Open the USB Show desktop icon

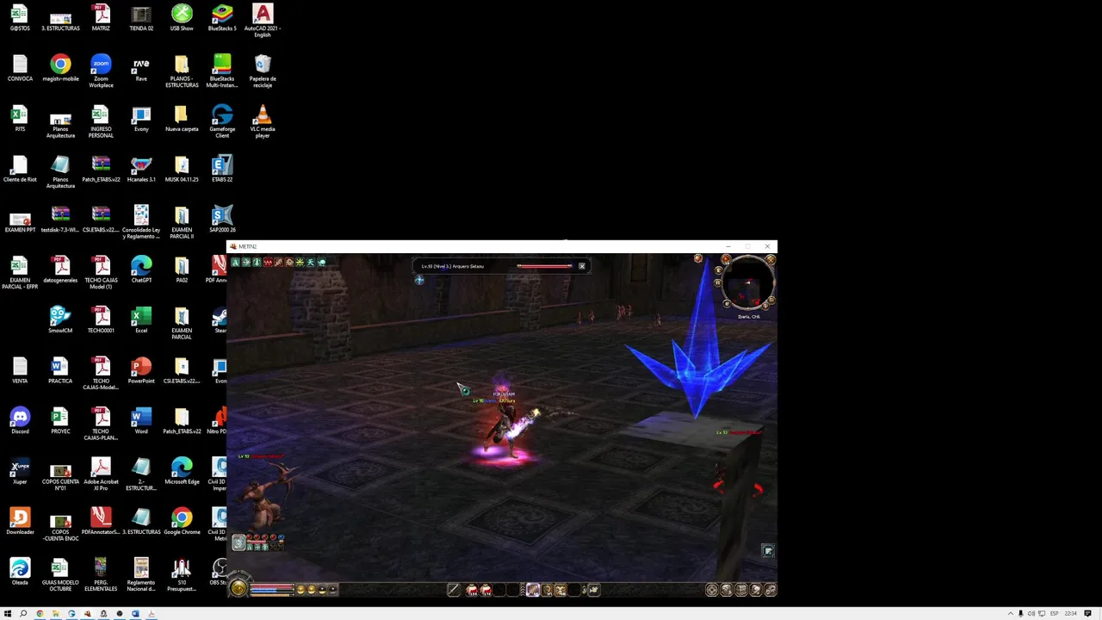click(x=182, y=18)
